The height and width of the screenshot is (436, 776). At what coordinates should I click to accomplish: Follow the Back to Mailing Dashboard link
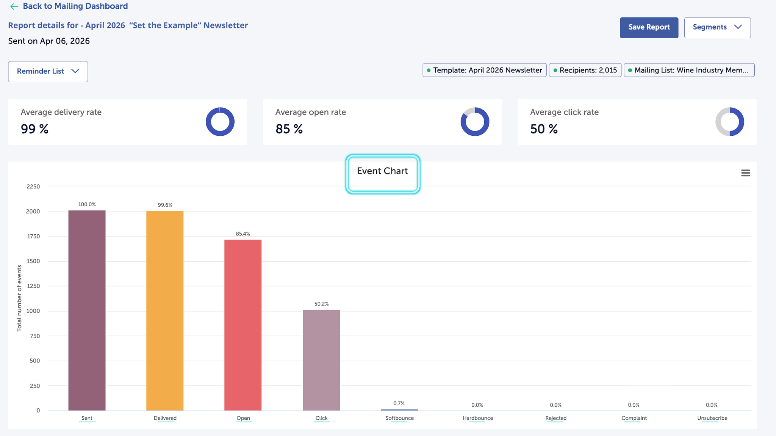75,6
